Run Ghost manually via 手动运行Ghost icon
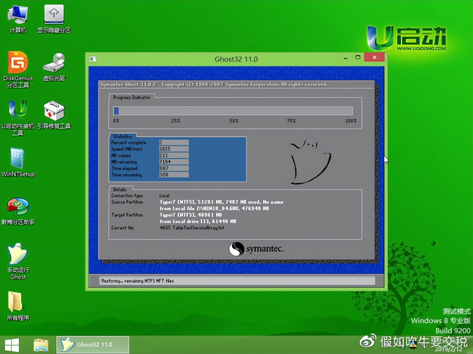 click(17, 254)
